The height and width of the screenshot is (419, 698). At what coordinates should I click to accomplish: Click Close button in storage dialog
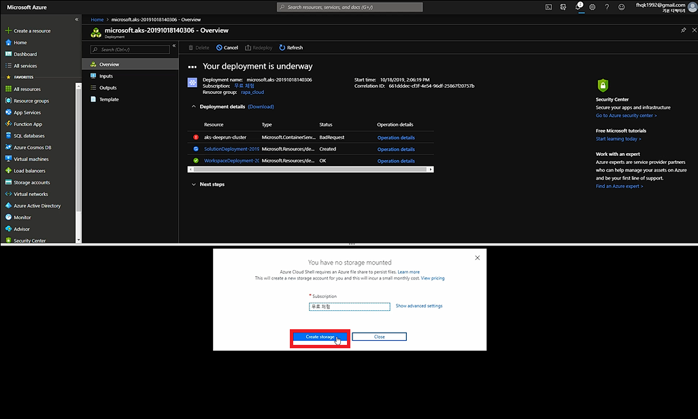(x=379, y=337)
